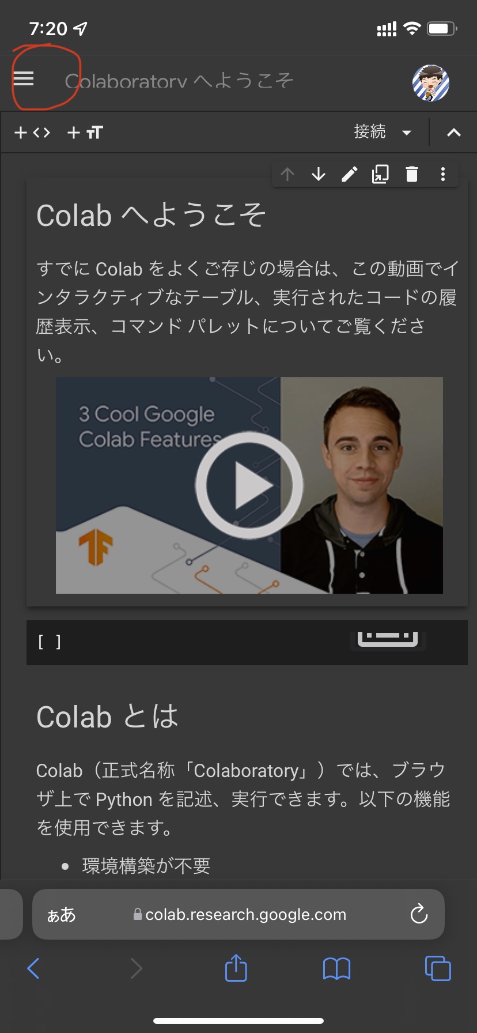The height and width of the screenshot is (1033, 477).
Task: Open the Safari share sheet
Action: click(x=236, y=968)
